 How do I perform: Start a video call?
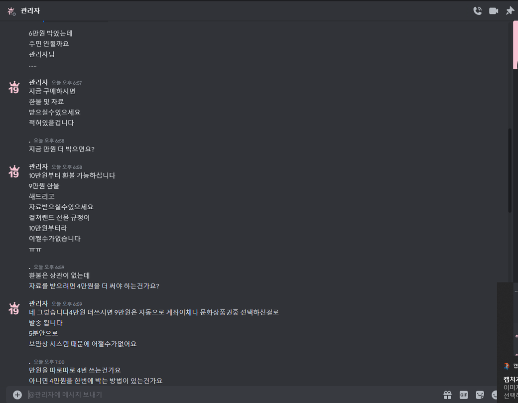[x=494, y=11]
